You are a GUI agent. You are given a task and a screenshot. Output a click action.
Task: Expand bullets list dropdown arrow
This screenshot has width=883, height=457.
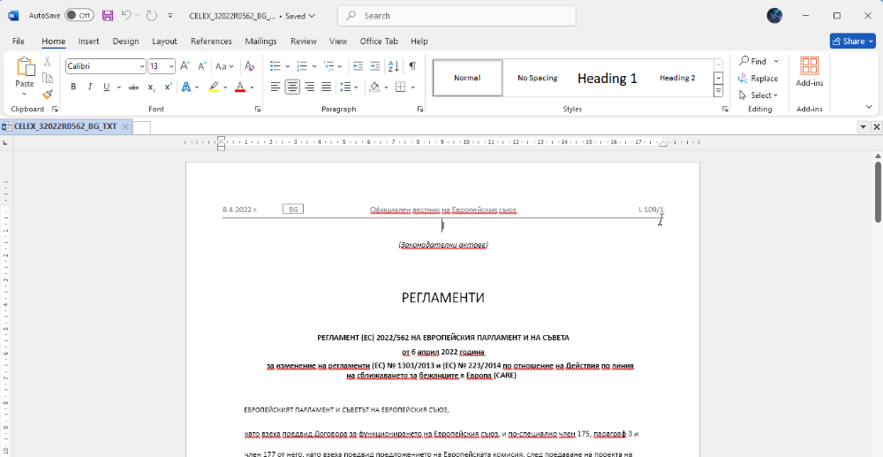click(x=288, y=66)
